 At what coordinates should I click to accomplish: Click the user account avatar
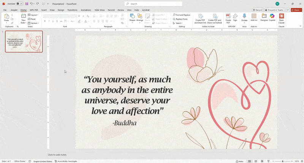pos(277,4)
